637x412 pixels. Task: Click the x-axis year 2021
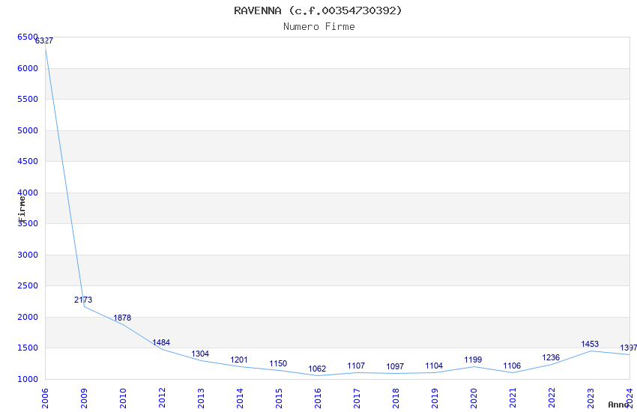513,399
